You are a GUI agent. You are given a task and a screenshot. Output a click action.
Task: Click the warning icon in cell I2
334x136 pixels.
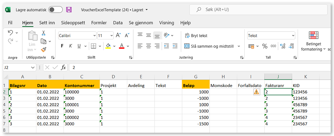tap(256, 92)
